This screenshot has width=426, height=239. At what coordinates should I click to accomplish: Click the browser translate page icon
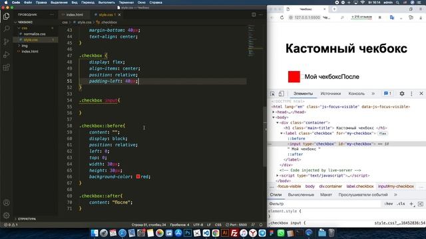(392, 17)
